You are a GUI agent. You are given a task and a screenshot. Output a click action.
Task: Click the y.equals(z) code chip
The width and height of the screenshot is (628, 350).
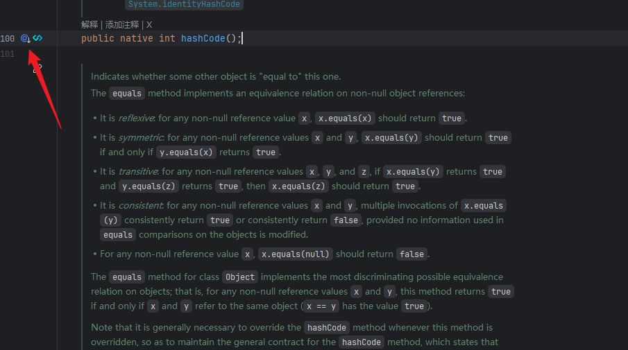pyautogui.click(x=148, y=186)
